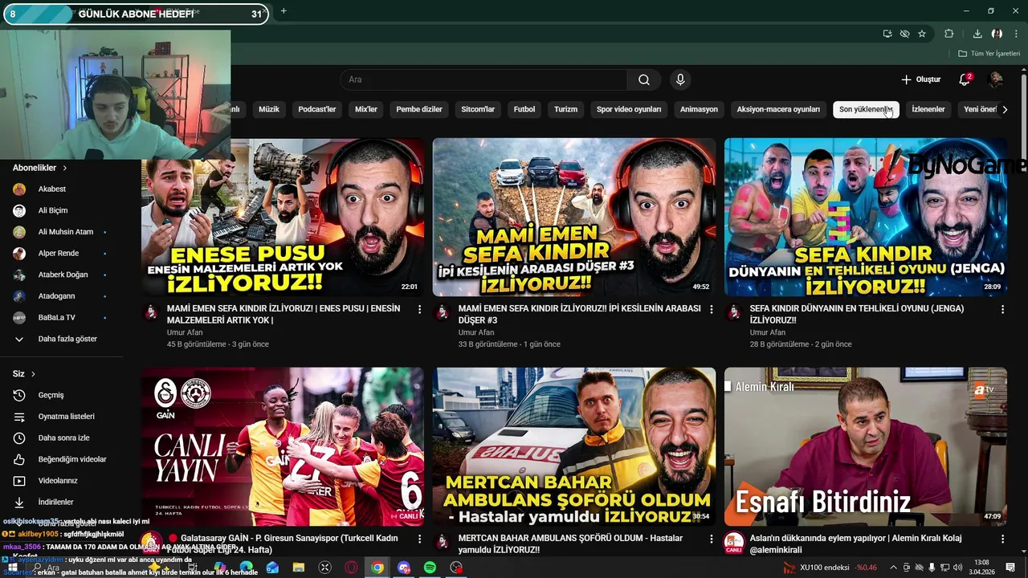The height and width of the screenshot is (578, 1028).
Task: Click the search magnifier button
Action: pyautogui.click(x=644, y=79)
